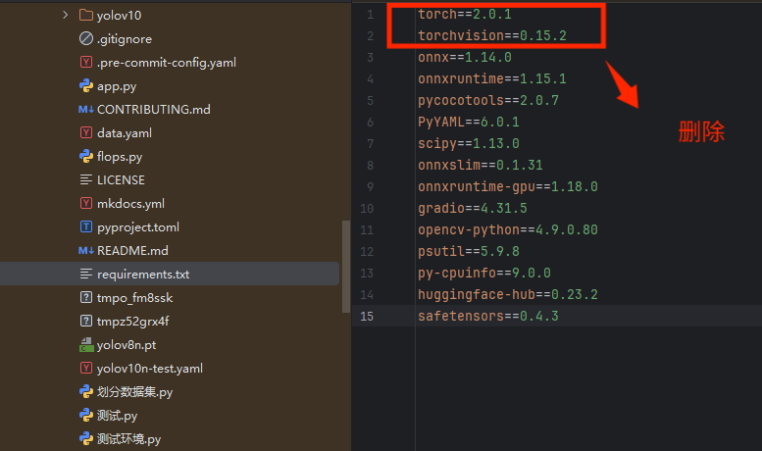Click the data.yaml YAML icon
Image resolution: width=762 pixels, height=451 pixels.
(86, 132)
